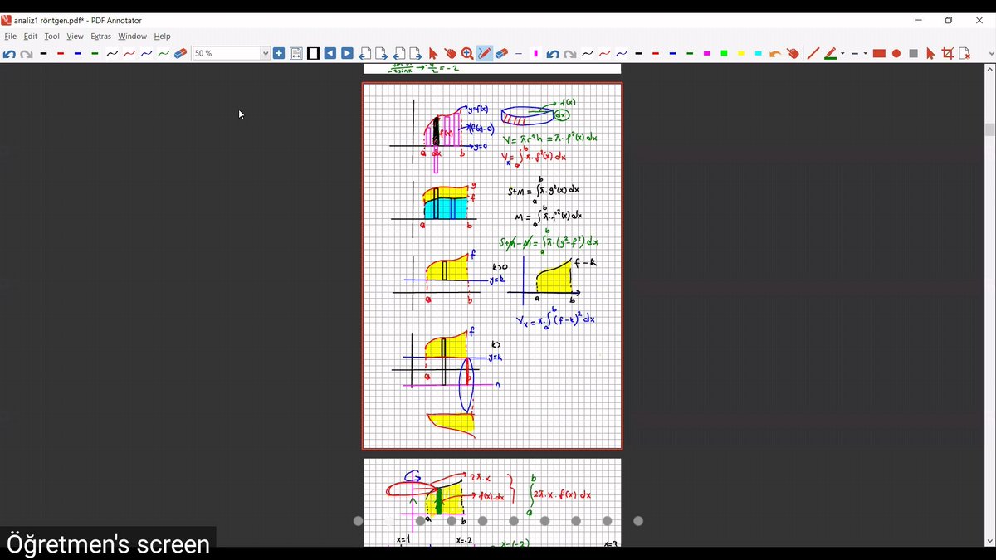Viewport: 996px width, 560px height.
Task: Click the red-bordered current PDF page
Action: (492, 265)
